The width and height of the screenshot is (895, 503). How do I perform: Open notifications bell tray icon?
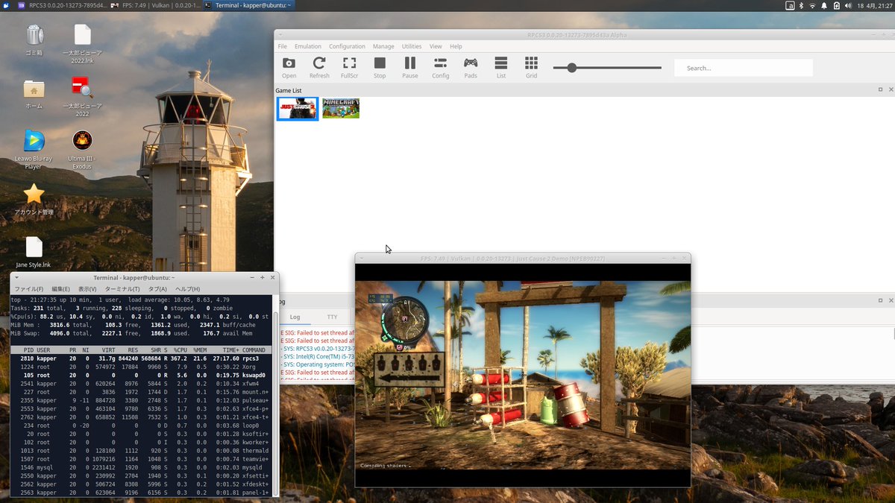[x=824, y=5]
